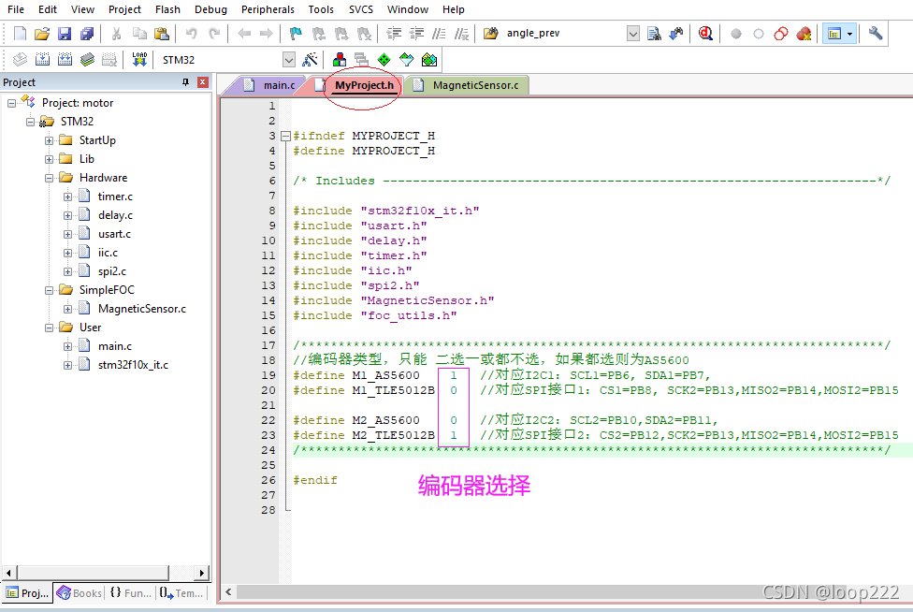Select spi2.c in project tree
The height and width of the screenshot is (612, 913).
(112, 271)
